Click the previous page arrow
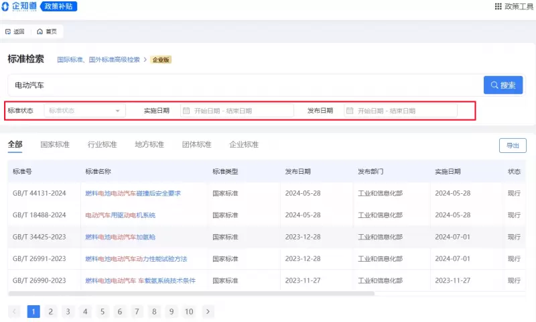The image size is (536, 322). pos(15,311)
